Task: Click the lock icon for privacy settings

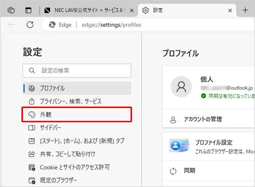Action: click(x=32, y=101)
